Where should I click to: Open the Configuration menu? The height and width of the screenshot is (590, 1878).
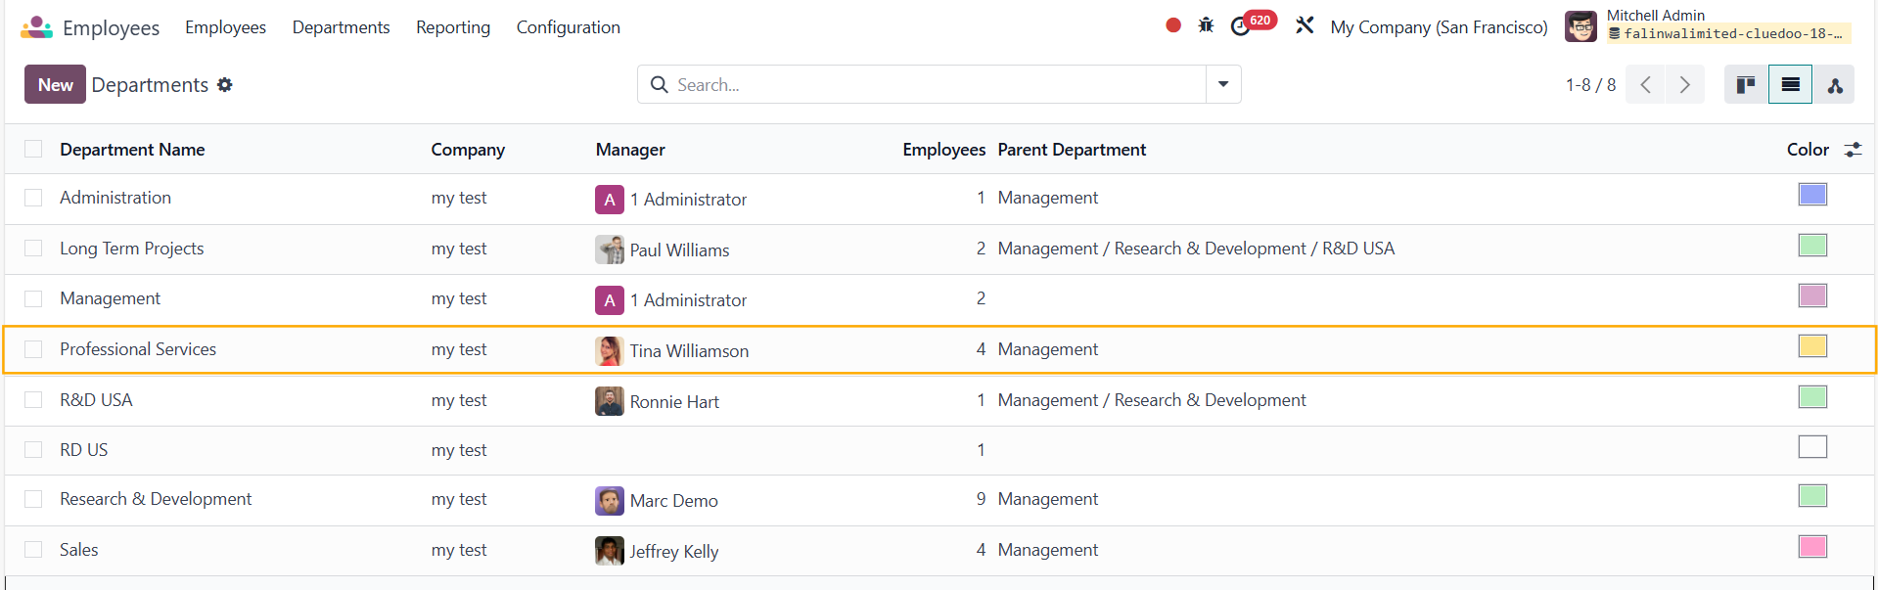tap(568, 27)
